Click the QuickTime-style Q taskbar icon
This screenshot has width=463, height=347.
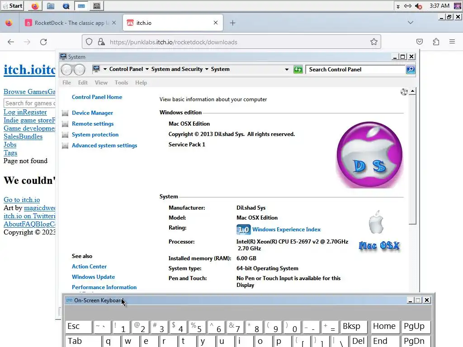[66, 6]
